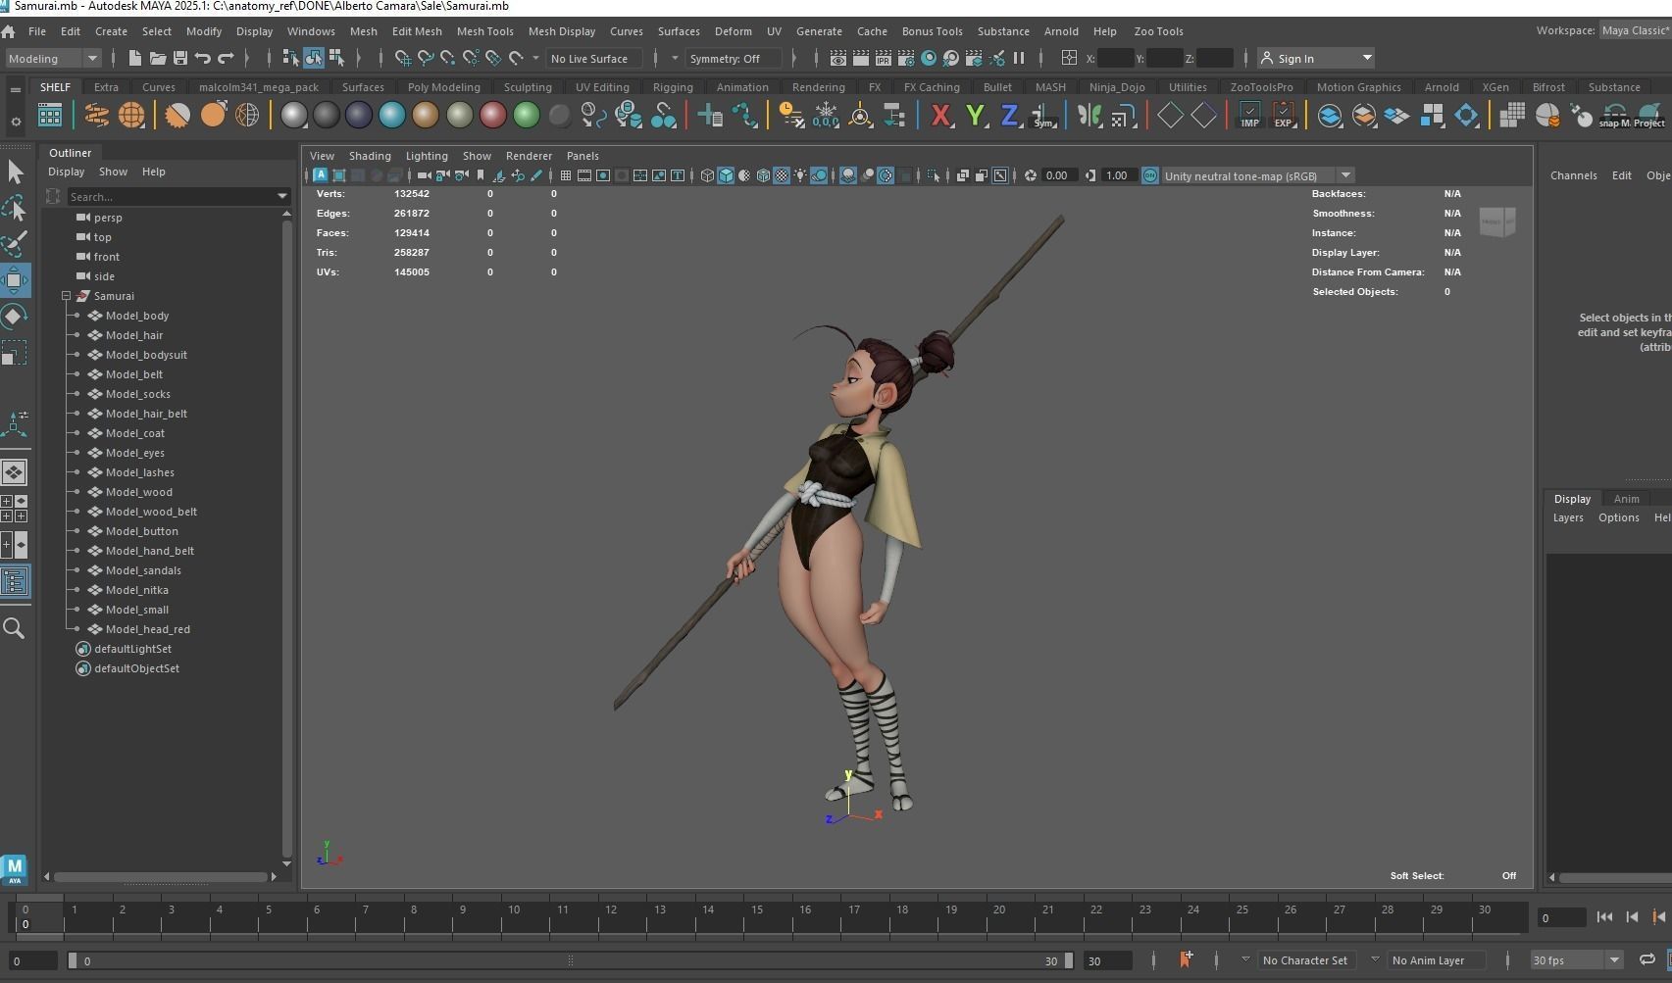Select the Lasso tool in the left toolbox
This screenshot has width=1672, height=983.
(15, 208)
